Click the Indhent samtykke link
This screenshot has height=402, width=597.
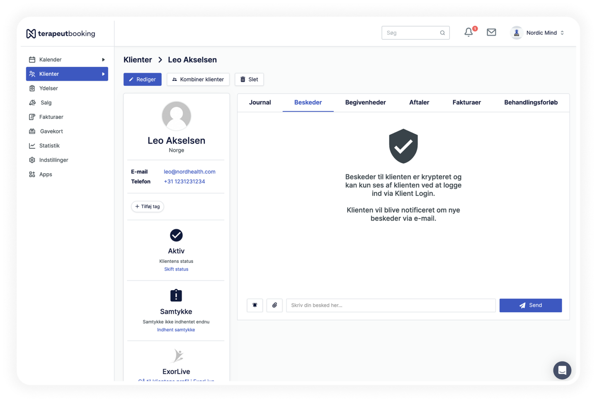[176, 330]
